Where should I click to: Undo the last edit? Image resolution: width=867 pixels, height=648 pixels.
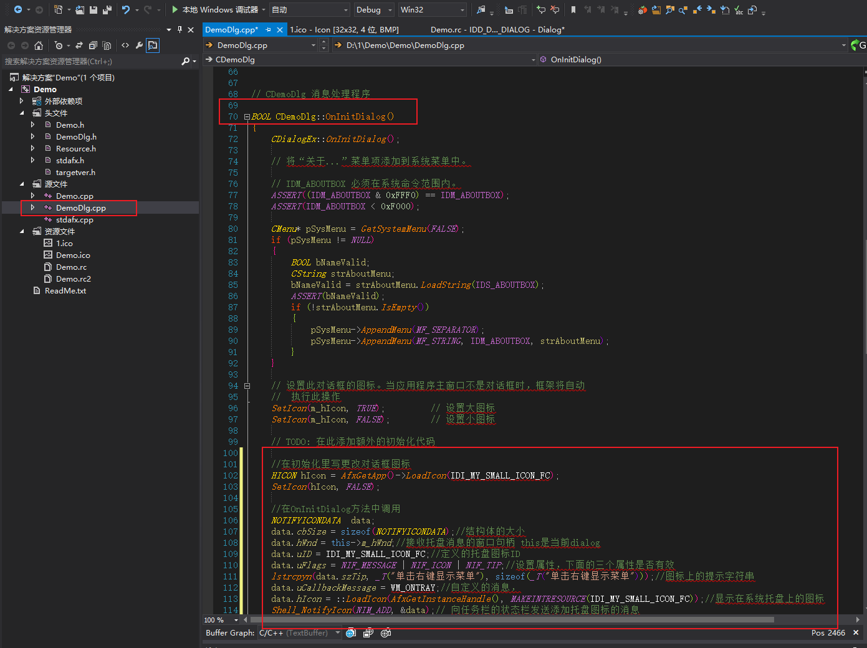[x=126, y=9]
